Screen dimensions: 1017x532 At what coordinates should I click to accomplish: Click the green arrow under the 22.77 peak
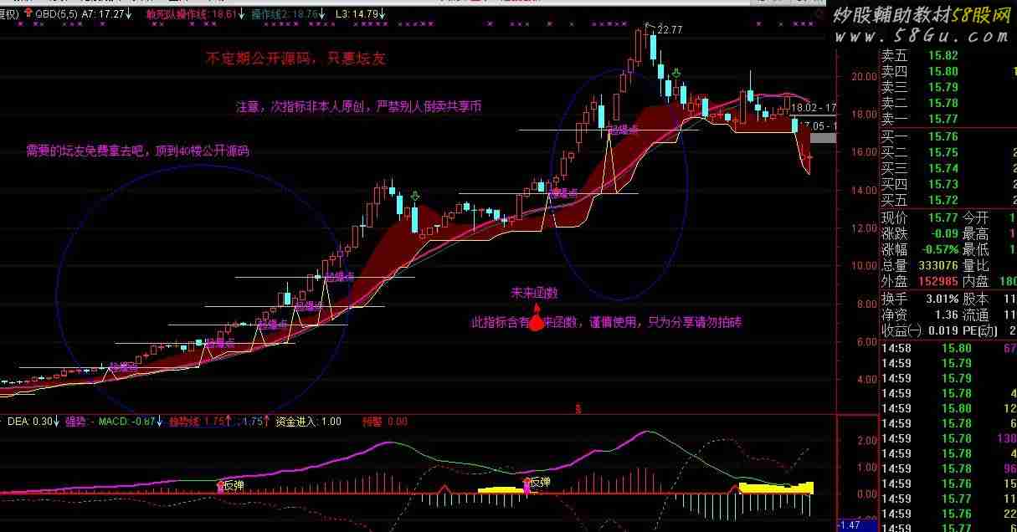[x=675, y=74]
